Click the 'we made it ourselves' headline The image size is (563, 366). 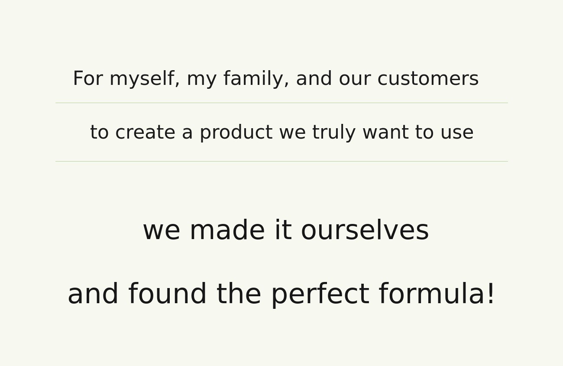pos(285,230)
